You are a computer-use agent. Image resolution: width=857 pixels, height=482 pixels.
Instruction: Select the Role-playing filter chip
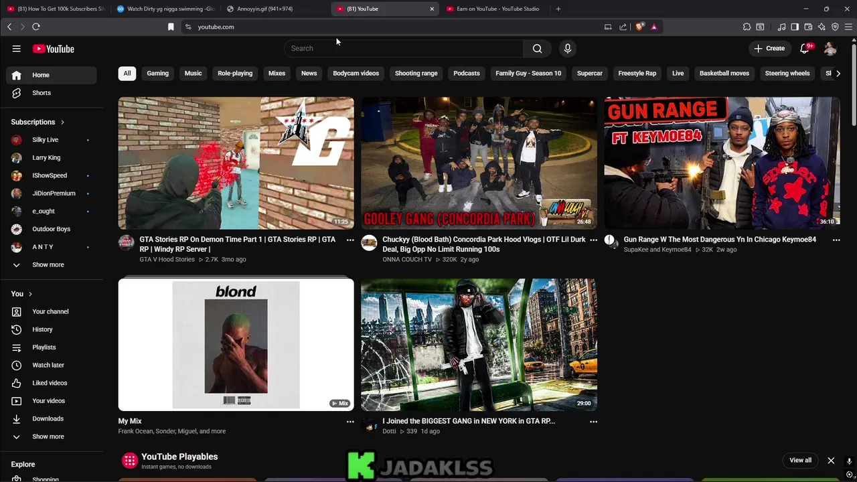coord(235,74)
